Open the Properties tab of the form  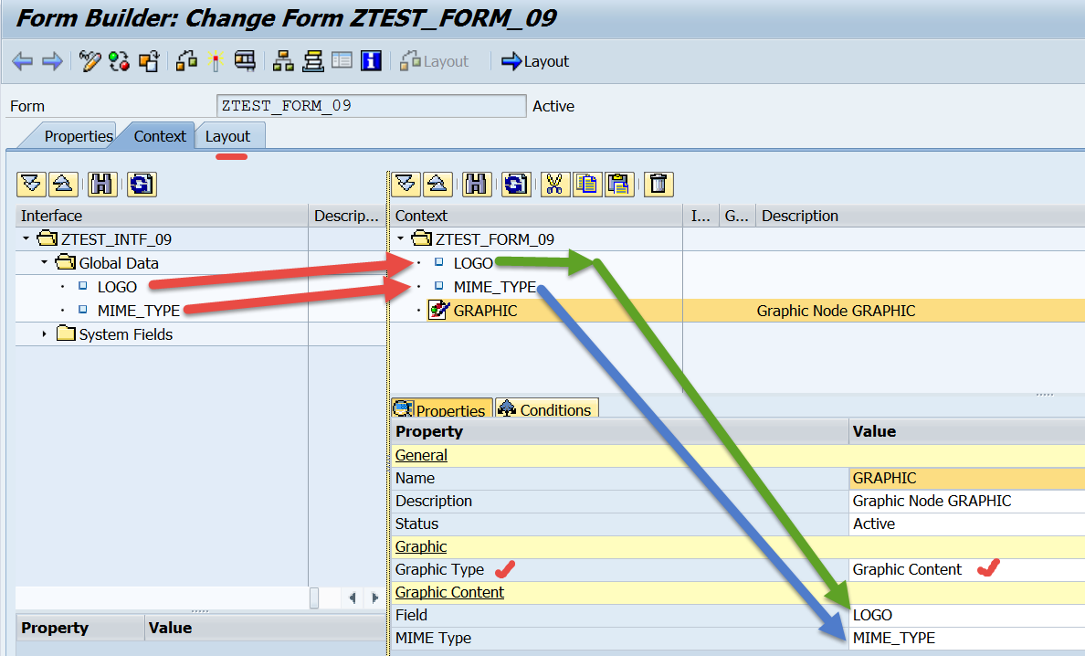[x=79, y=135]
